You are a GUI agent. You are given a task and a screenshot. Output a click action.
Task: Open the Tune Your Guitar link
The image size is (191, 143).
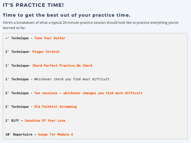[50, 38]
